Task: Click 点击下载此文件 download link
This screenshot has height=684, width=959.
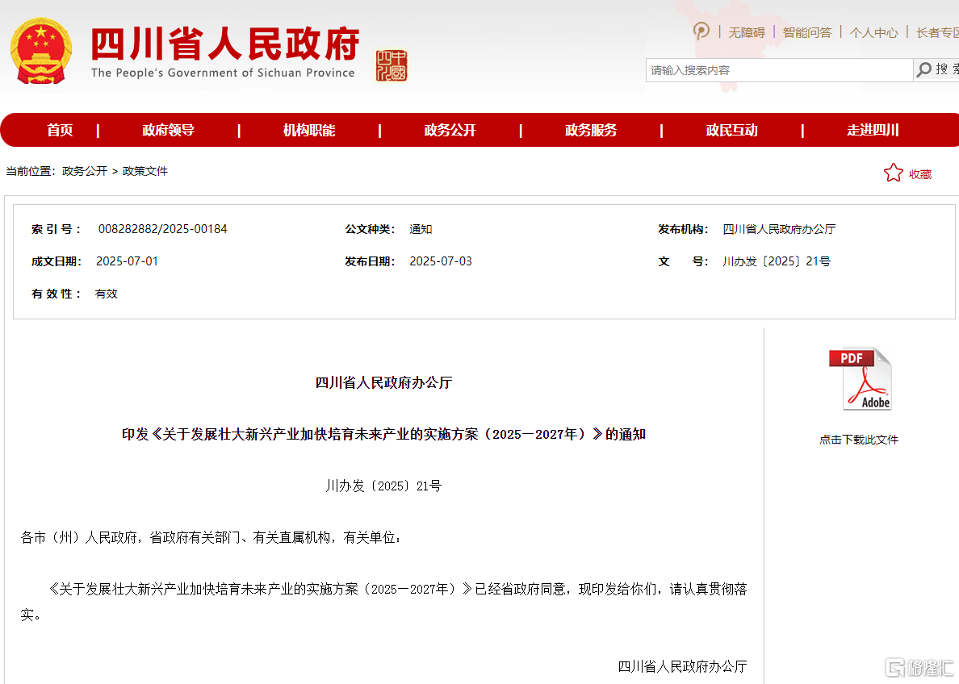Action: (x=859, y=440)
